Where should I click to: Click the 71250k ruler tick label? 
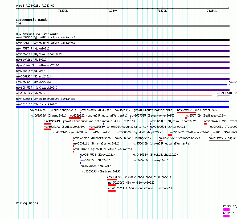pyautogui.click(x=63, y=11)
